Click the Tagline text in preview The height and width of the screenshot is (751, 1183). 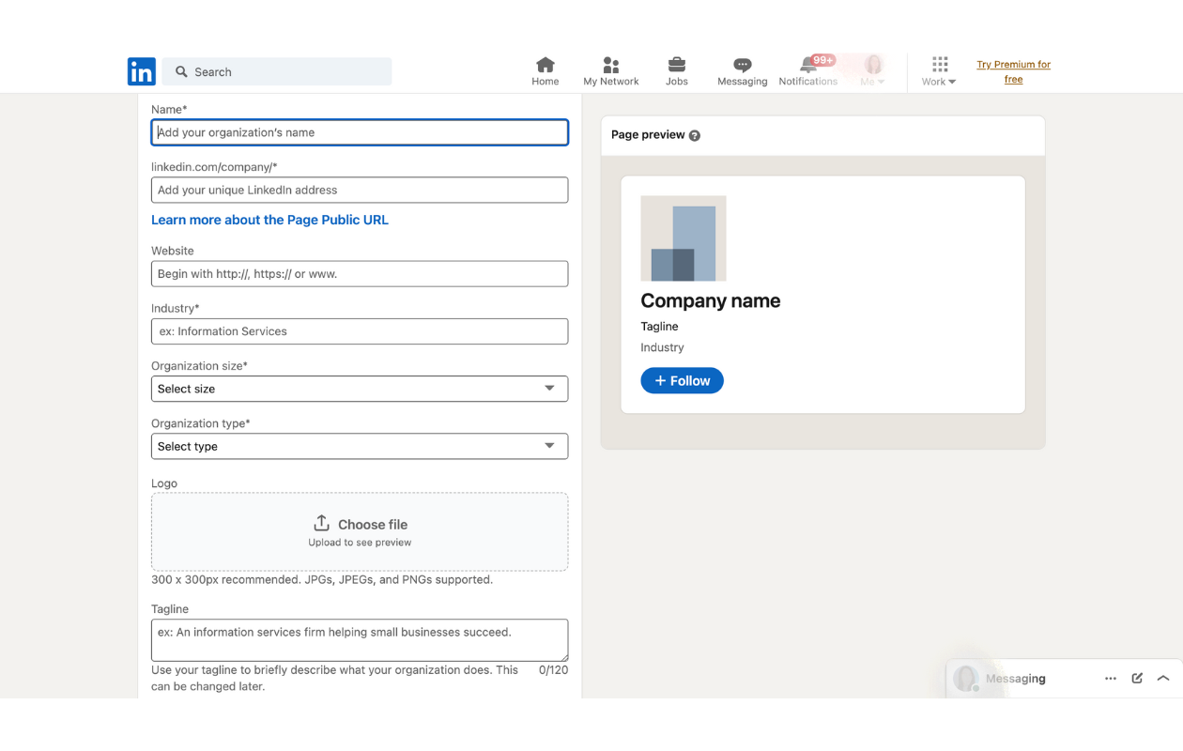coord(659,327)
